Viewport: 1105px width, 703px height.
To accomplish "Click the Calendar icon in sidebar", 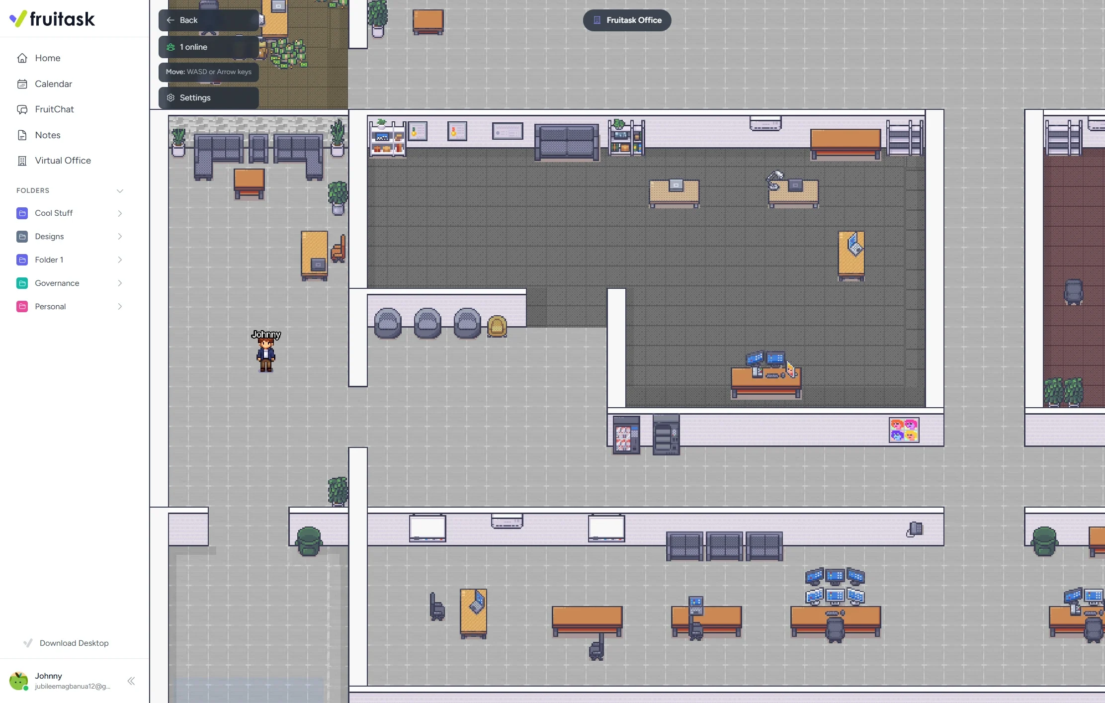I will (22, 84).
